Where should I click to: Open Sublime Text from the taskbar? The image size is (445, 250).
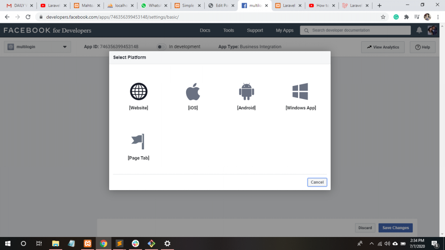point(120,243)
